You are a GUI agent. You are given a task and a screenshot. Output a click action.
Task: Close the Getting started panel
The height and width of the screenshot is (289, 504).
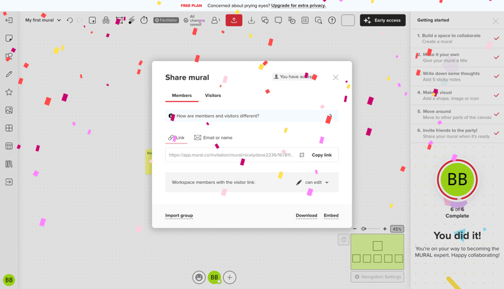(495, 21)
